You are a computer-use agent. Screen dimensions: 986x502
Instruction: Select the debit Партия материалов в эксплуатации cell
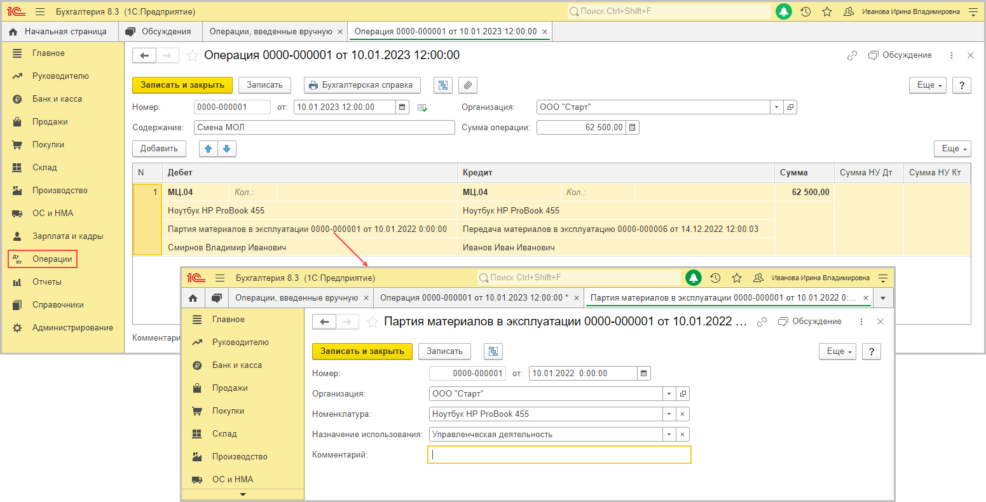310,229
